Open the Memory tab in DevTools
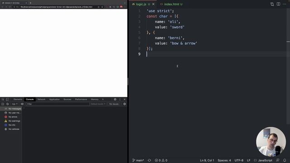Screen dimensions: 290x163 95,100
